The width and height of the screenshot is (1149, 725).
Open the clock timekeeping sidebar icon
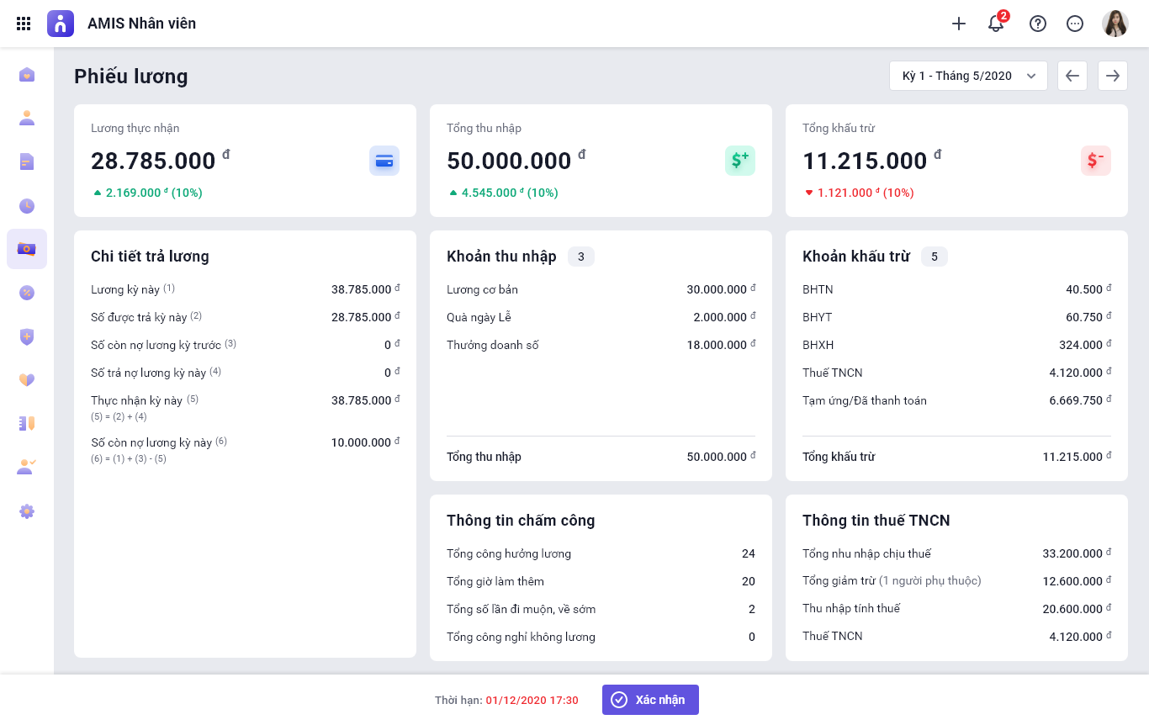27,205
